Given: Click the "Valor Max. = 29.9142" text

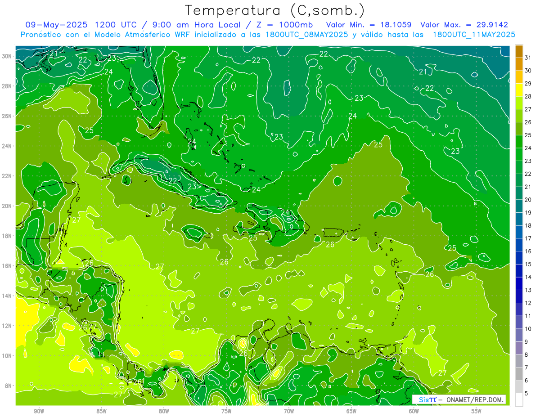Looking at the screenshot, I should pos(464,25).
